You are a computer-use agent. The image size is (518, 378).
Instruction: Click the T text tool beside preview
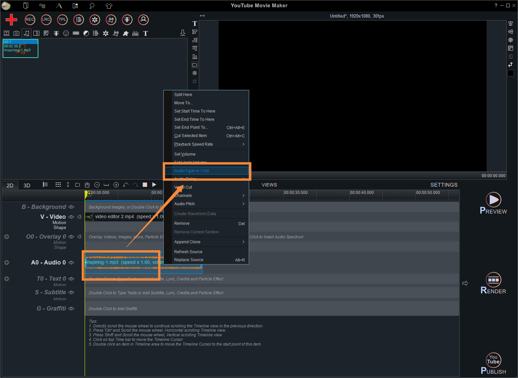pos(195,24)
